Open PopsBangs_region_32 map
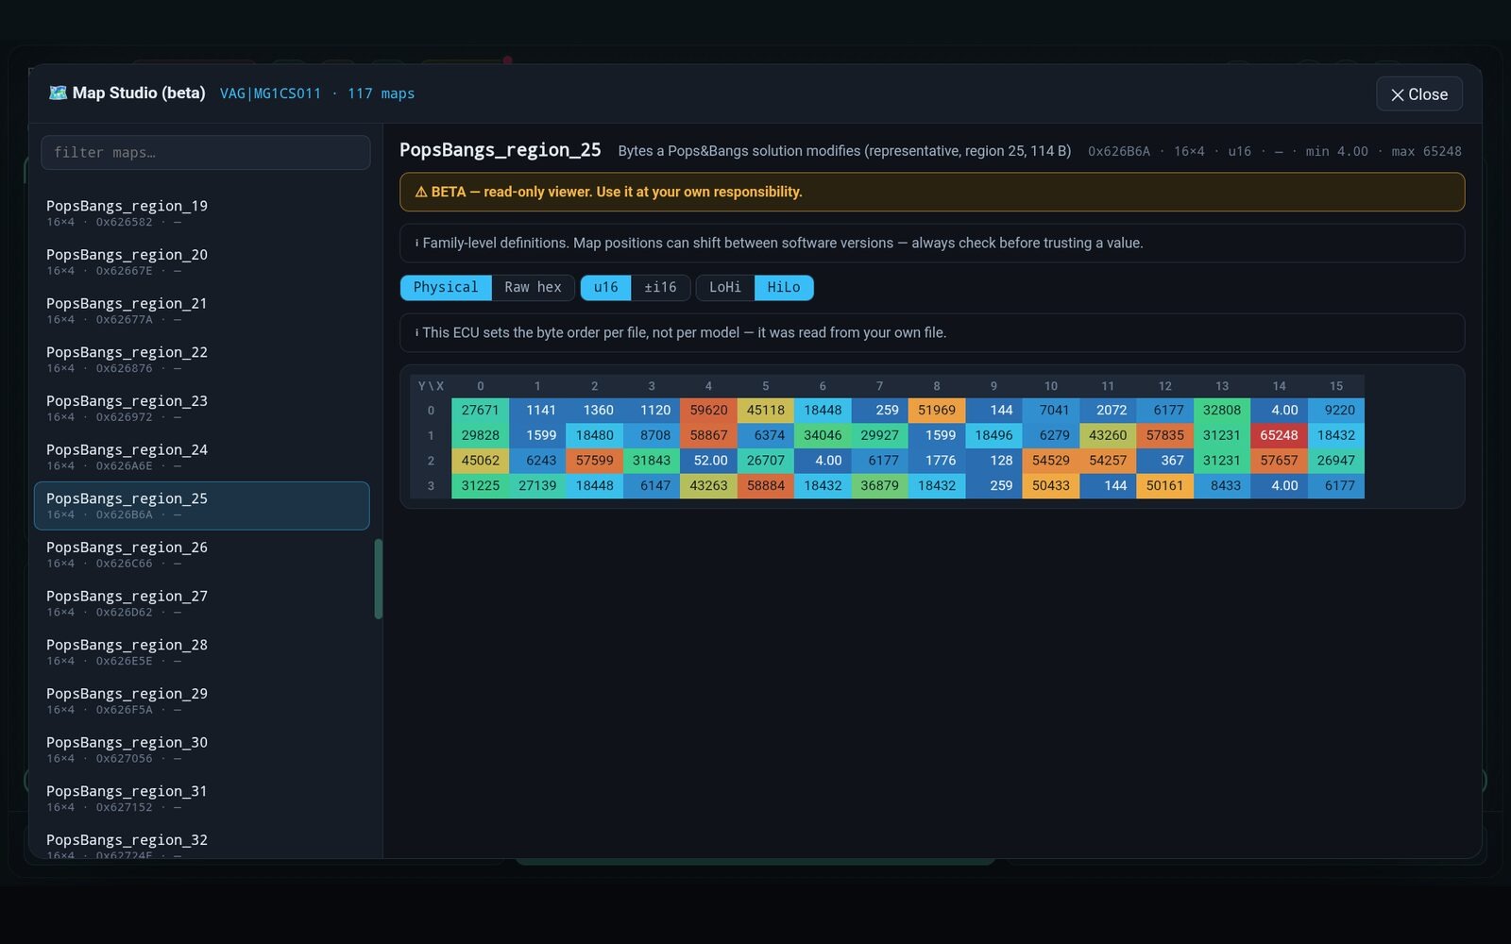Viewport: 1511px width, 944px height. pos(201,841)
